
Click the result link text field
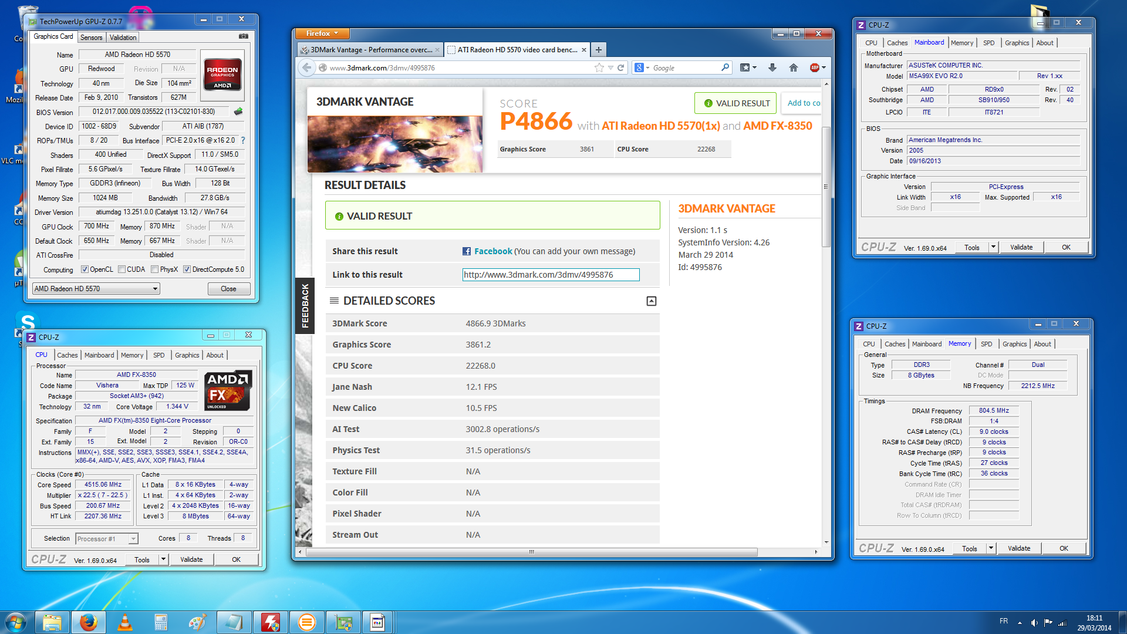(551, 275)
